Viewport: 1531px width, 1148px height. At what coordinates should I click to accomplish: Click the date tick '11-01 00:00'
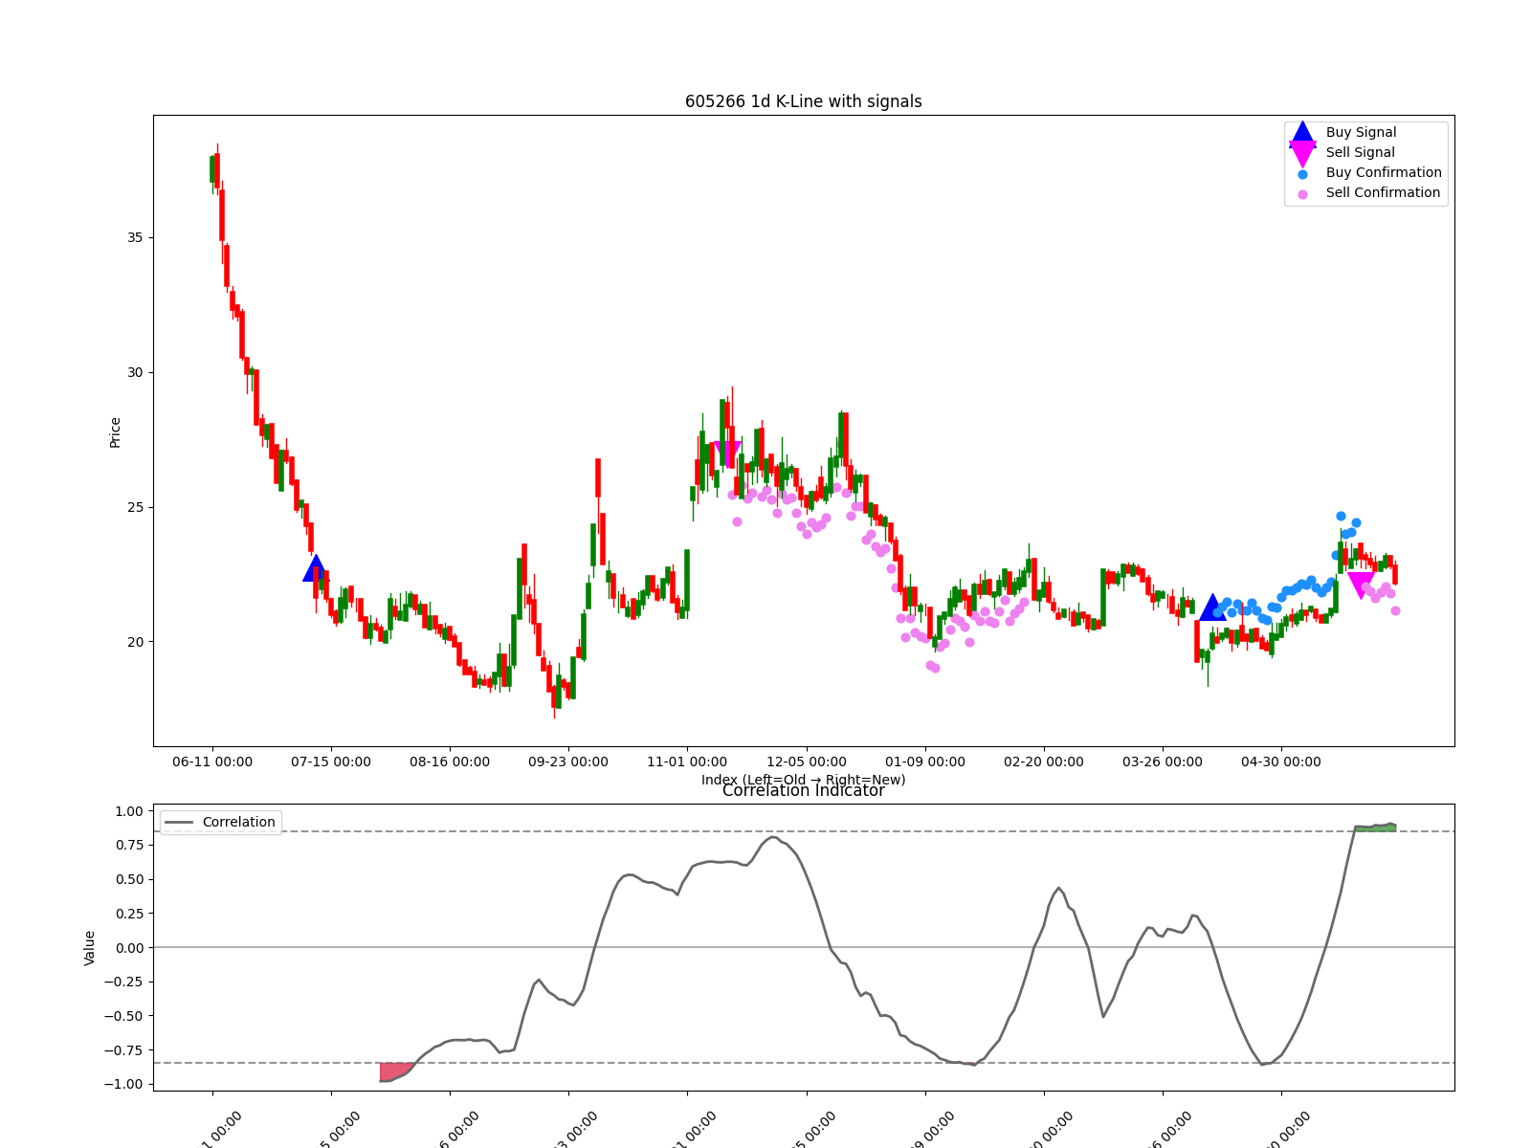(687, 762)
